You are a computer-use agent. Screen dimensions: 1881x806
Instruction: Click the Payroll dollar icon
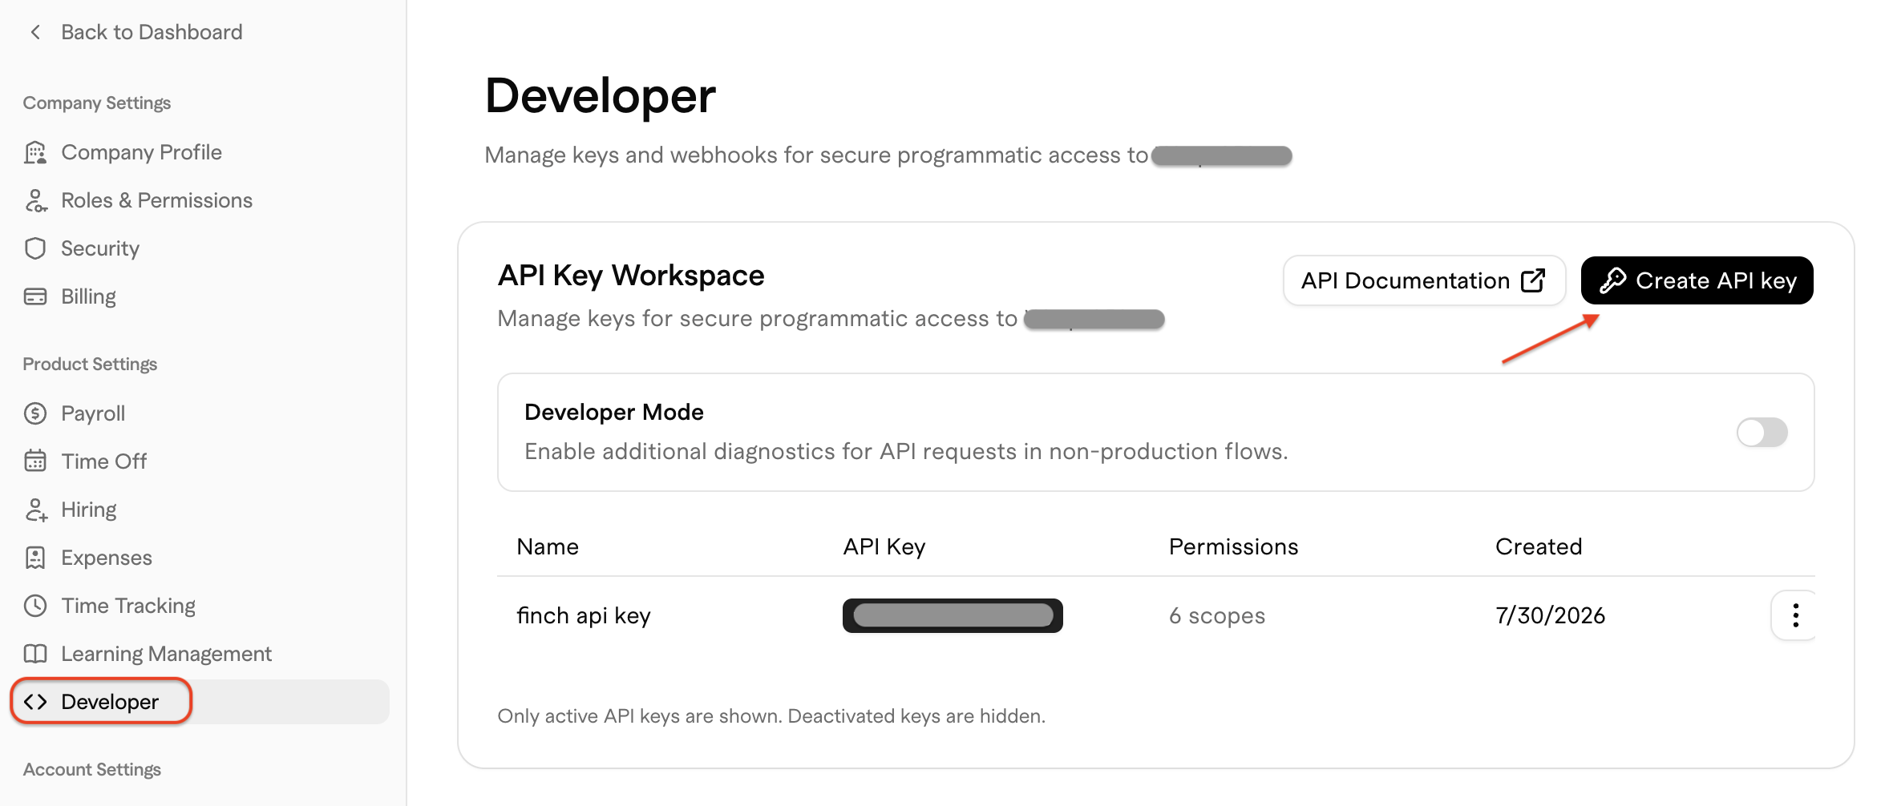(x=35, y=413)
